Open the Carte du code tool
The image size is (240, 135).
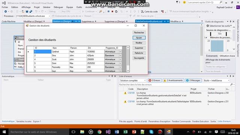point(149,12)
